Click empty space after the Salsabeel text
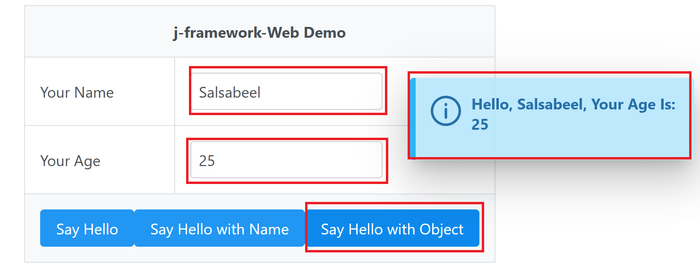 pos(321,92)
